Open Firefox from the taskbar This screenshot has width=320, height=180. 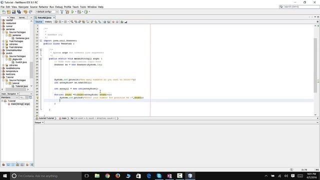coord(118,175)
